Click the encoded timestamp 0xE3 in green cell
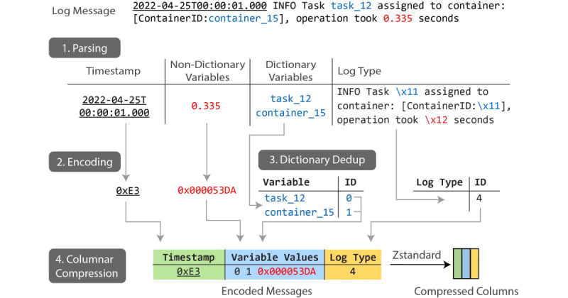Viewport: 568px width, 298px height. point(189,271)
